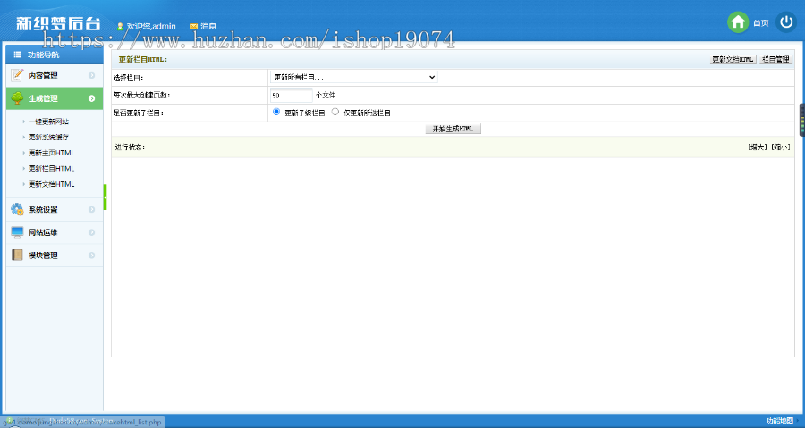Click the 开始生成HTML button
This screenshot has width=805, height=428.
click(x=453, y=129)
